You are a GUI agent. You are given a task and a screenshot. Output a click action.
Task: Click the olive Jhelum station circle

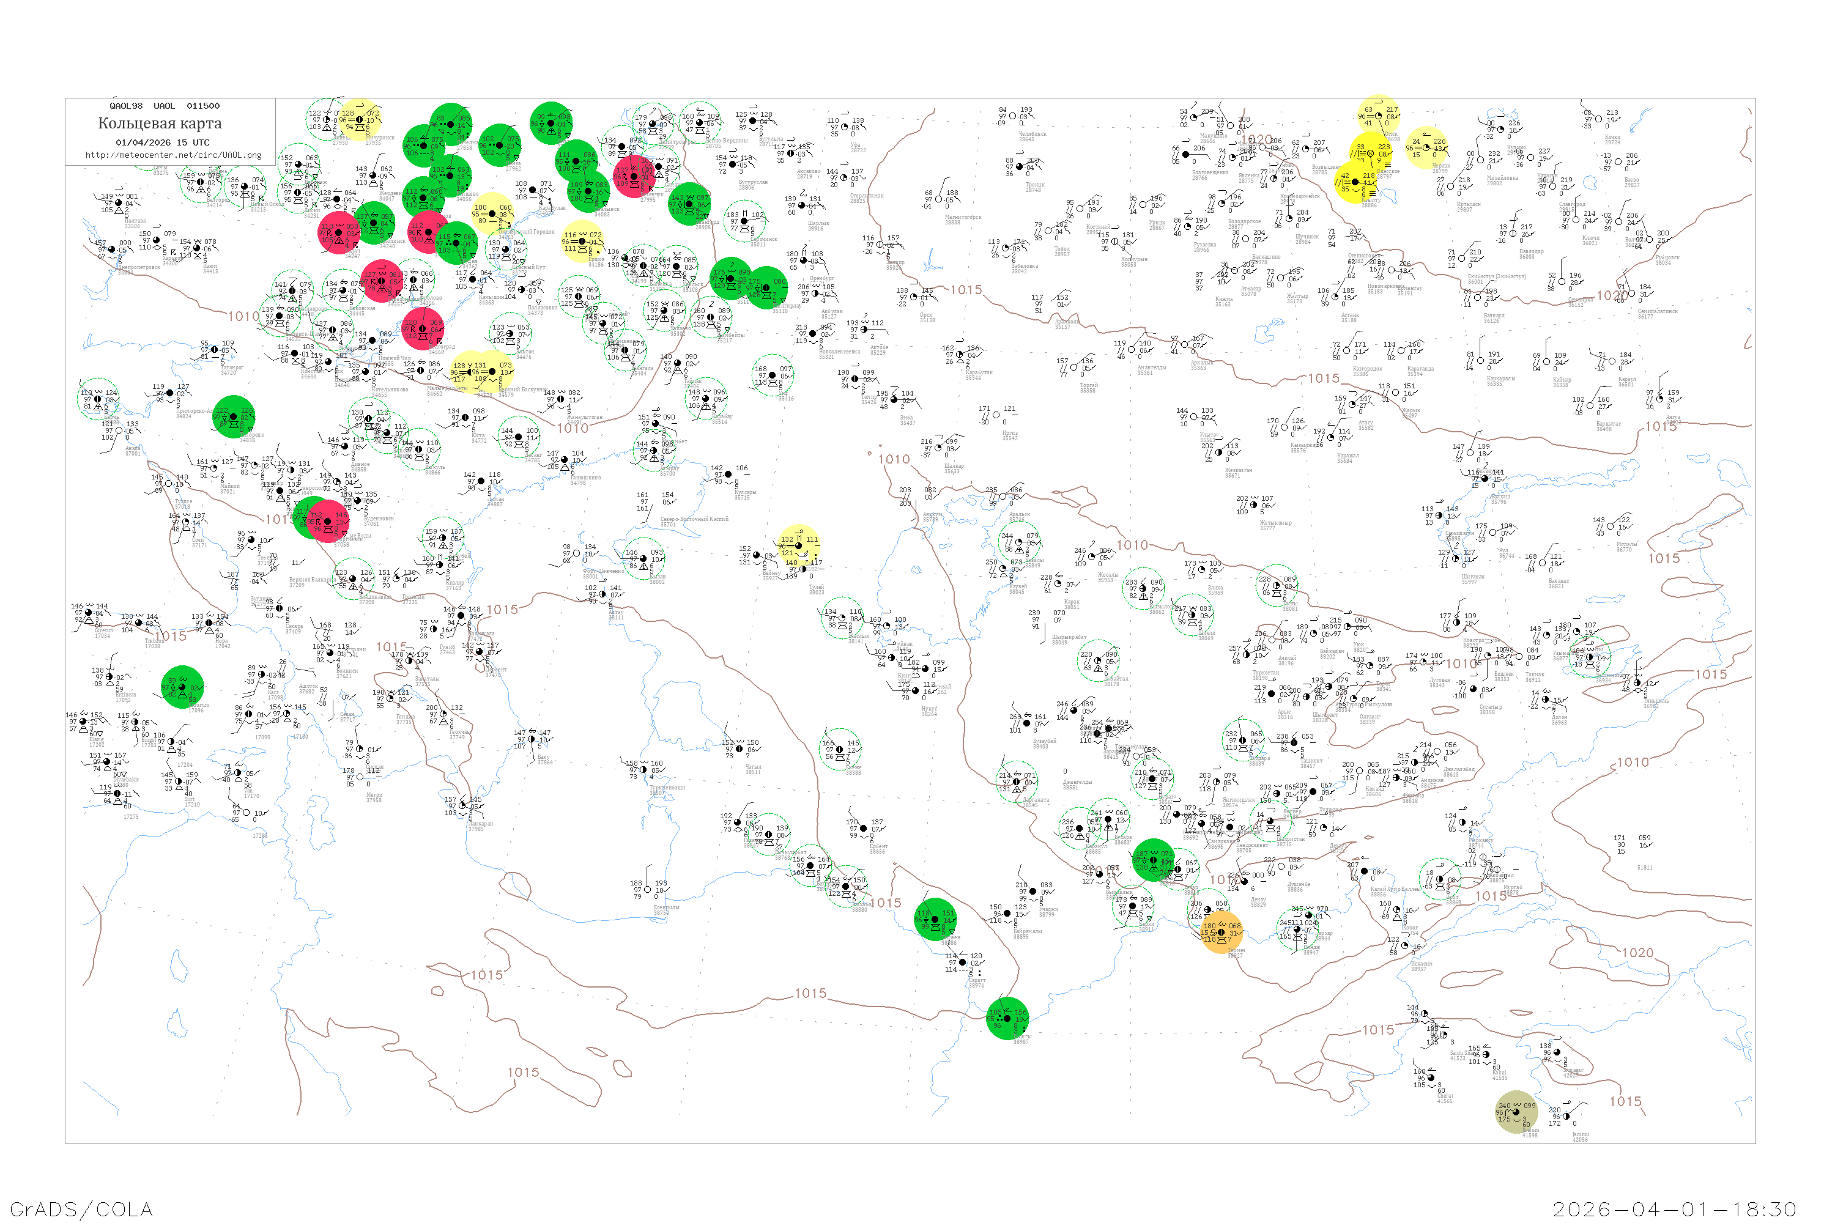(x=1516, y=1112)
